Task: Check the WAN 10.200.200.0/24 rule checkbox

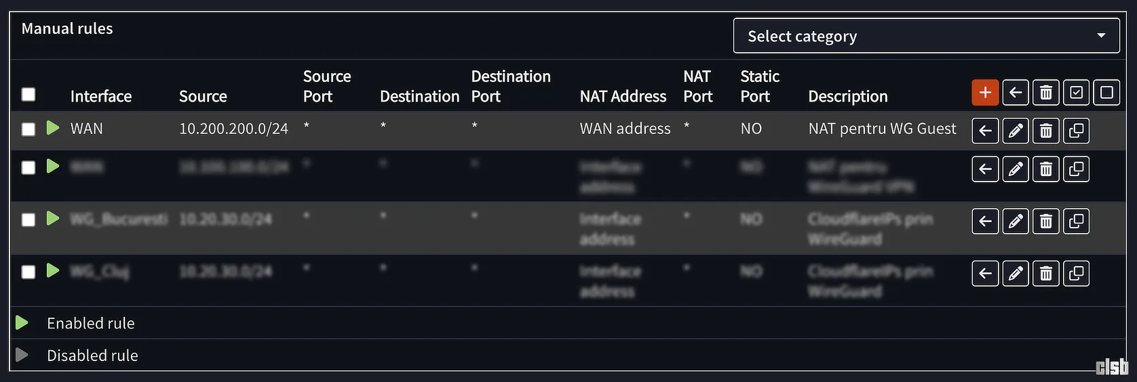Action: point(28,129)
